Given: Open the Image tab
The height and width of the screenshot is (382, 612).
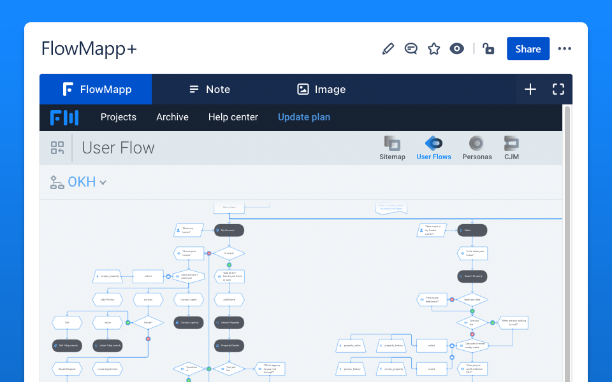Looking at the screenshot, I should pos(321,89).
